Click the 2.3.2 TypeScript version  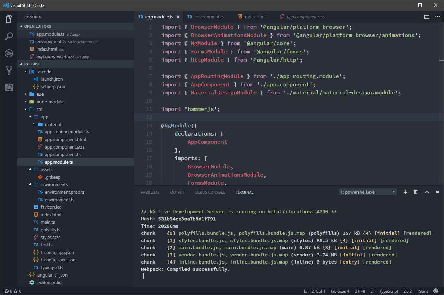407,291
